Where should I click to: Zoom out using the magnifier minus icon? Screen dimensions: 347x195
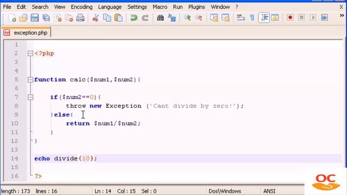[x=199, y=18]
